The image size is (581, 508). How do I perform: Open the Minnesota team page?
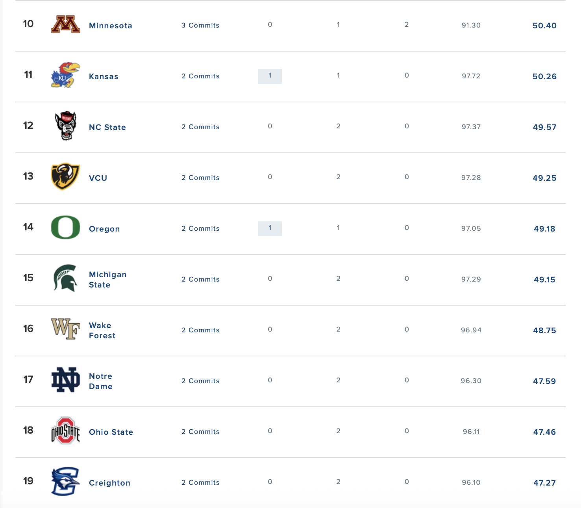point(111,25)
